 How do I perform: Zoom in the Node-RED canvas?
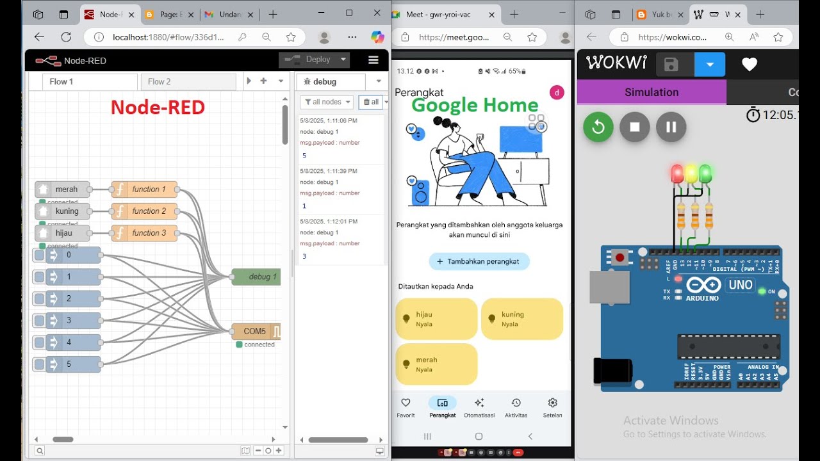pos(279,451)
